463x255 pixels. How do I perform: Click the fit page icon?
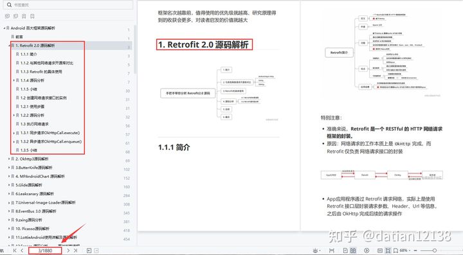click(388, 251)
